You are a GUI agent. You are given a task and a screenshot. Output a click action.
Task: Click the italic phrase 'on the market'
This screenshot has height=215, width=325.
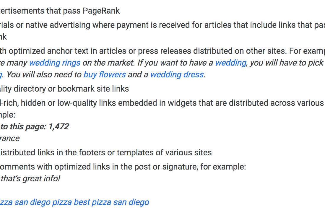[109, 63]
